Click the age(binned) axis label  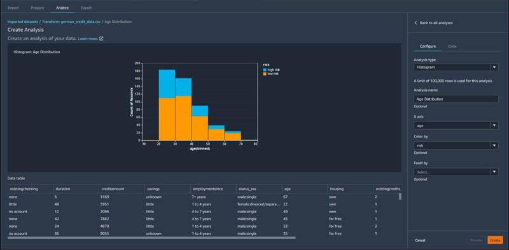pos(200,149)
